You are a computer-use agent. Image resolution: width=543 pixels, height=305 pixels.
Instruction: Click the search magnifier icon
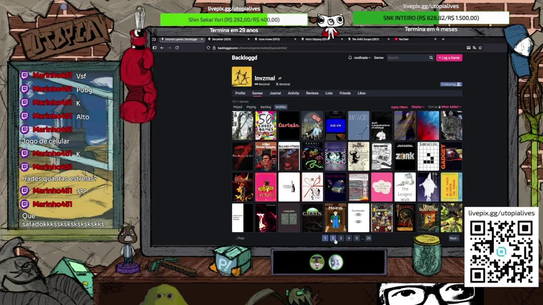[x=431, y=58]
